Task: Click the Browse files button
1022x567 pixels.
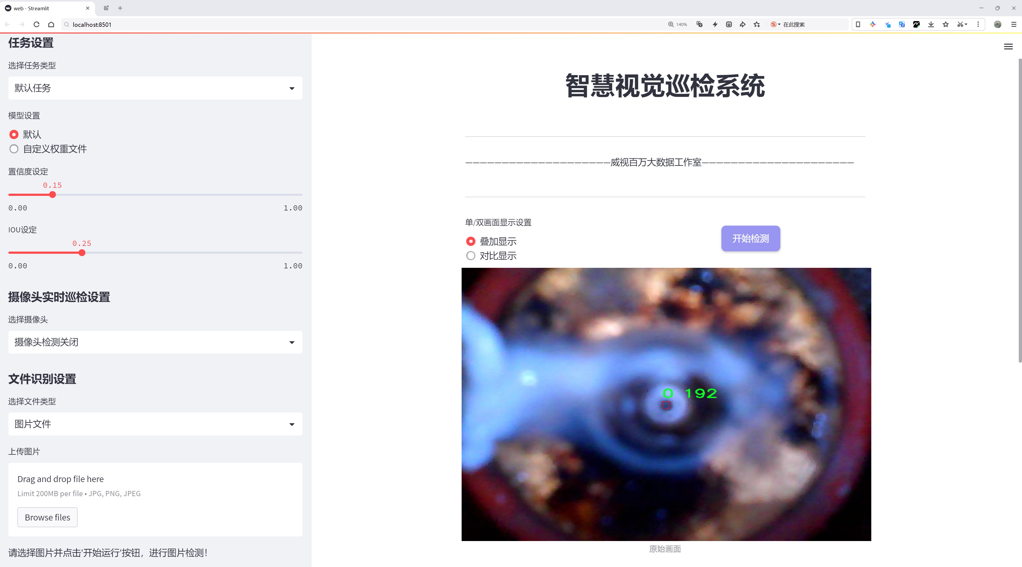Action: [47, 517]
